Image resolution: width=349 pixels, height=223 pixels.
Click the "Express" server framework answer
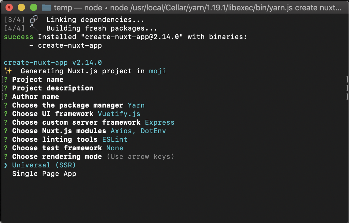click(x=160, y=122)
